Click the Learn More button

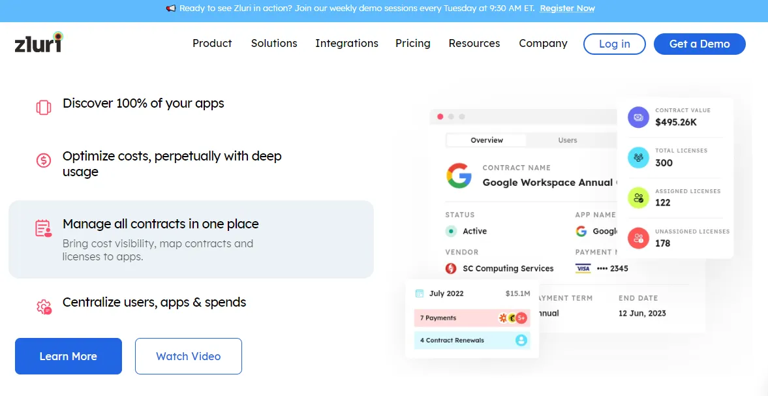click(68, 356)
